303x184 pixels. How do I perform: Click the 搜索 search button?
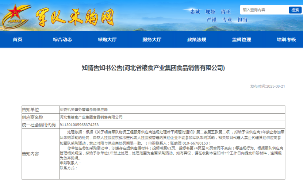(x=295, y=10)
